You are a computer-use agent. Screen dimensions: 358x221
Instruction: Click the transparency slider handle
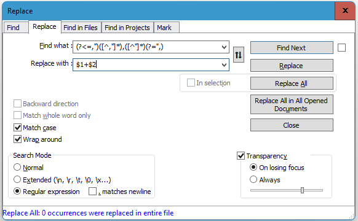302,190
